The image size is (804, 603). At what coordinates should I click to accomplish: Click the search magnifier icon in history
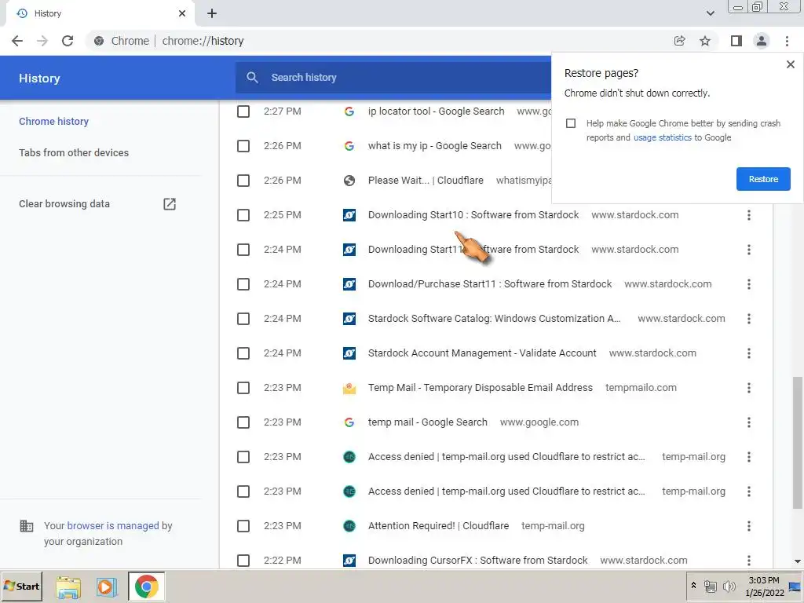pos(252,78)
